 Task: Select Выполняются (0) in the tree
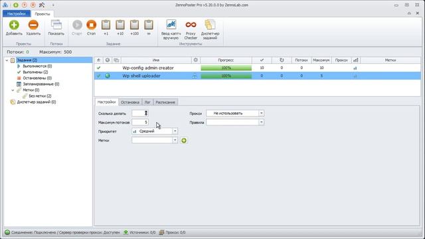tap(37, 66)
